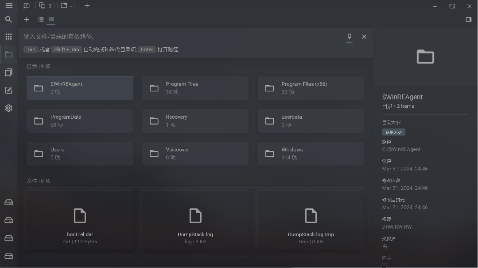Click the path input field
The height and width of the screenshot is (268, 478).
[x=183, y=37]
